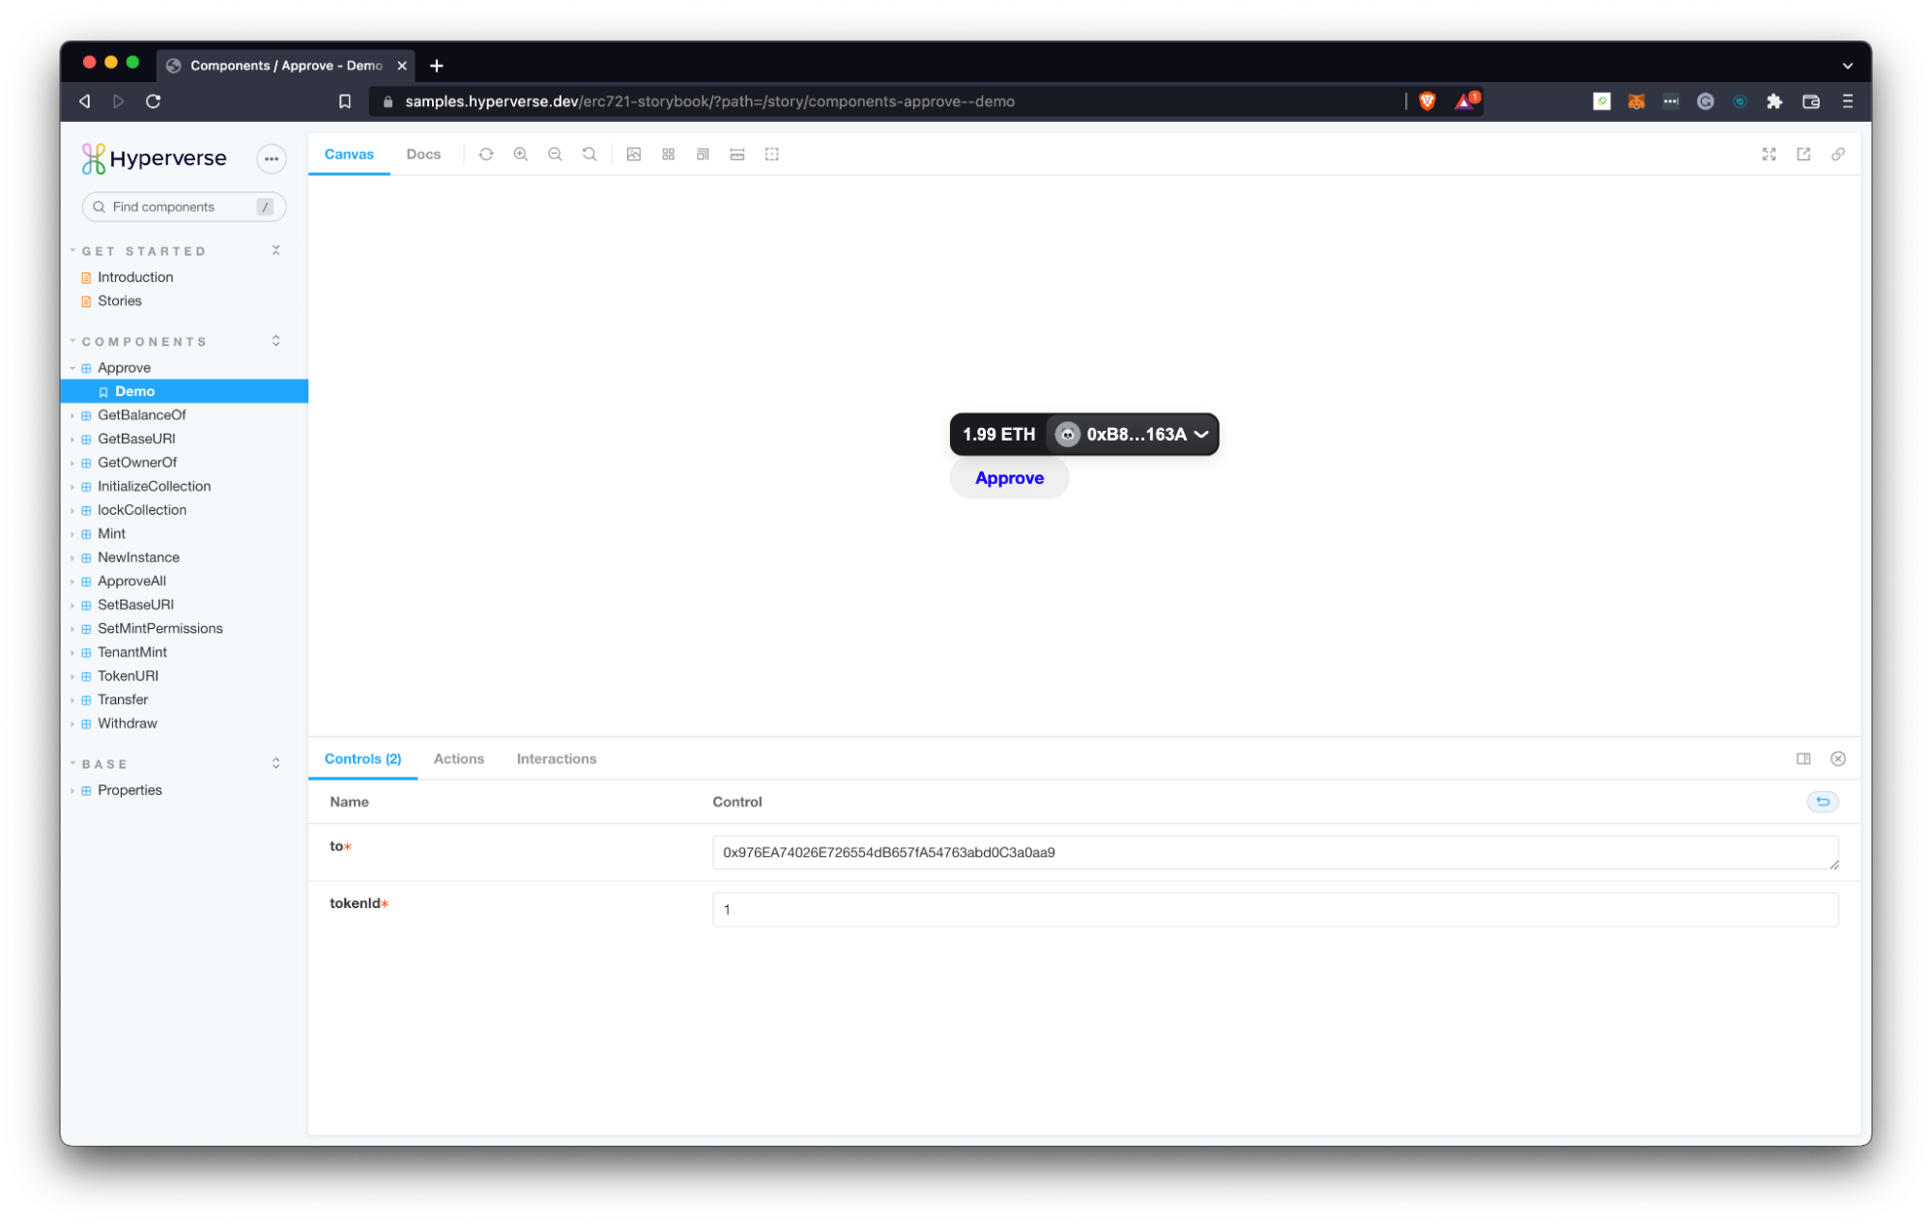Screen dimensions: 1932x1225
Task: Click the Brave rewards triangle icon
Action: coord(1466,100)
